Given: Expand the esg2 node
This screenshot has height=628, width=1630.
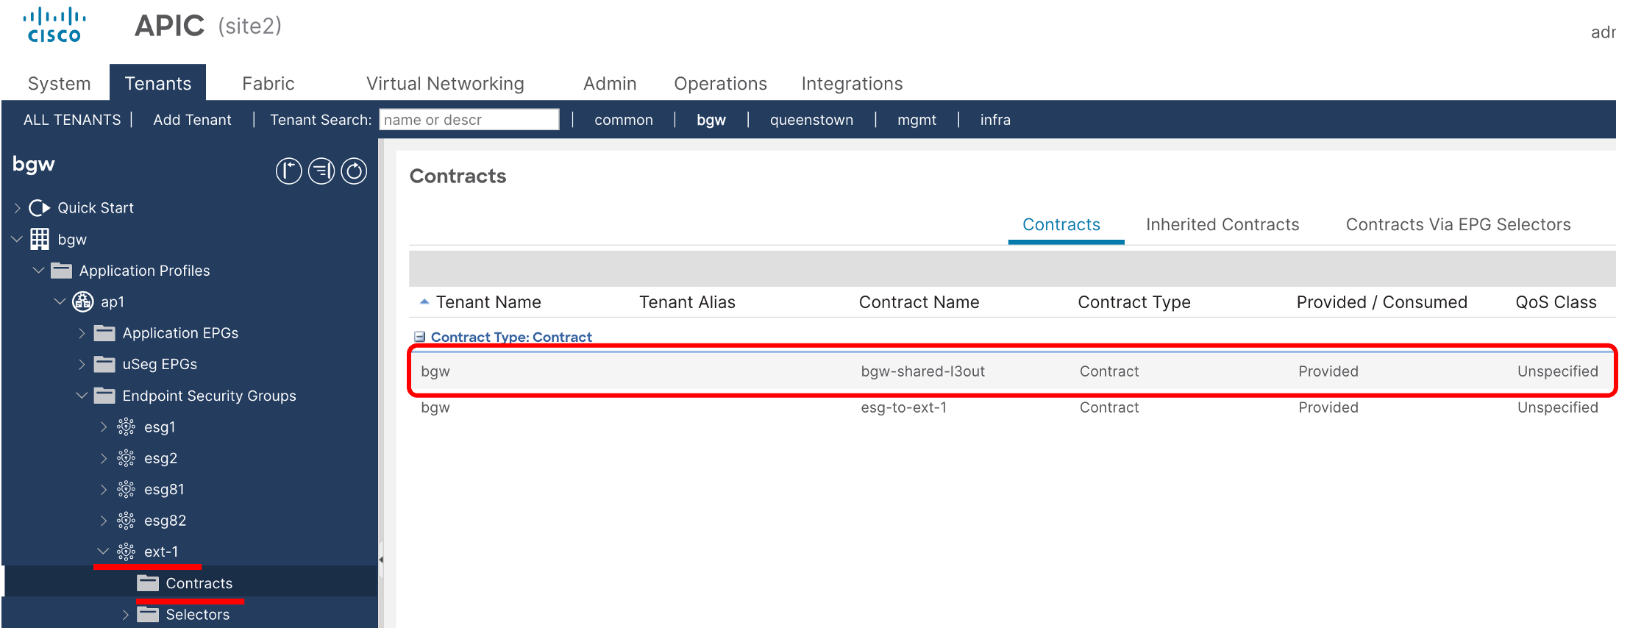Looking at the screenshot, I should pyautogui.click(x=104, y=458).
